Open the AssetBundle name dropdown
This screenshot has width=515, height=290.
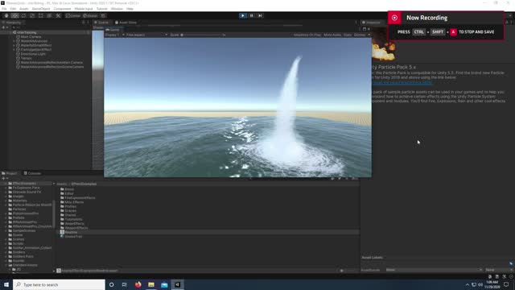[434, 270]
